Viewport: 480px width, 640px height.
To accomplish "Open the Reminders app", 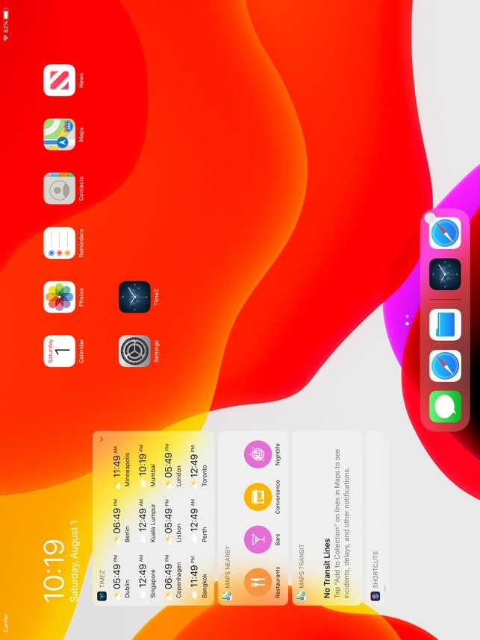I will click(x=60, y=243).
